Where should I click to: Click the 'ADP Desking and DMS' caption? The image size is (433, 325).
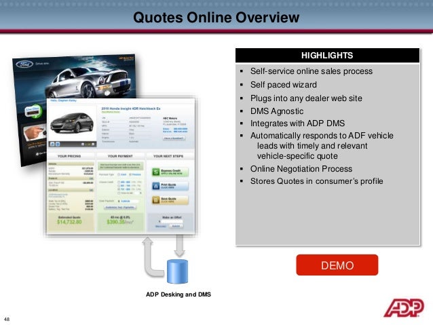[x=178, y=294]
